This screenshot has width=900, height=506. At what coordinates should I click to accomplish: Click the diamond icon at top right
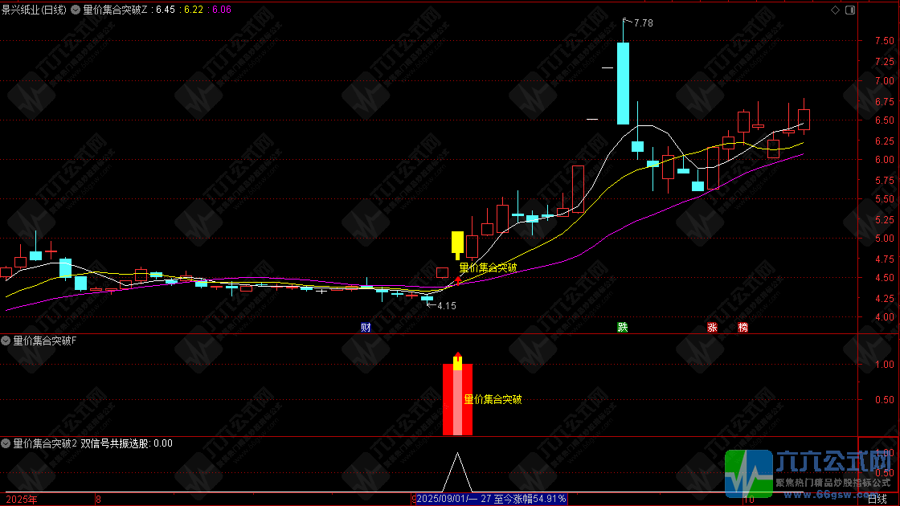[835, 10]
